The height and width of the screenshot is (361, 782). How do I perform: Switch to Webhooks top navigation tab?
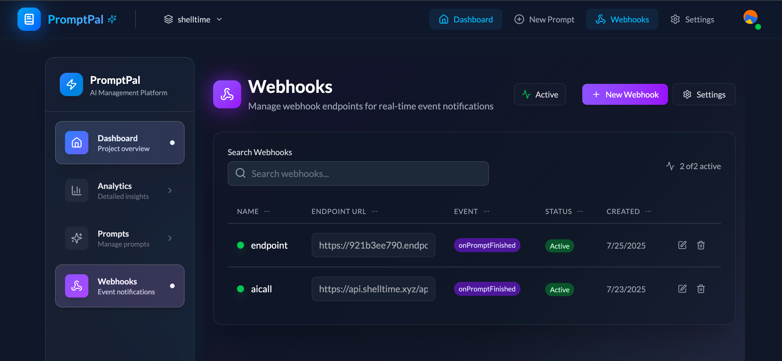622,20
